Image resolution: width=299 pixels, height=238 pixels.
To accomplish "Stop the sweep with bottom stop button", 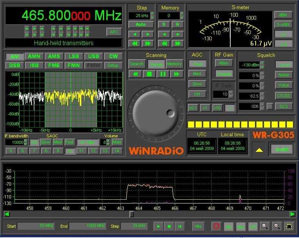I will (x=169, y=226).
